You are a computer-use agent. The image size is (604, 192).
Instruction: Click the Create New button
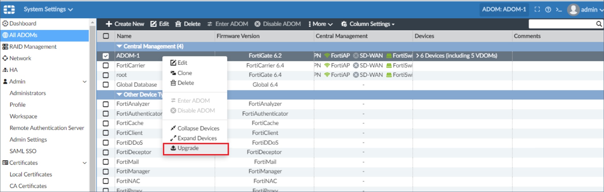(x=125, y=24)
